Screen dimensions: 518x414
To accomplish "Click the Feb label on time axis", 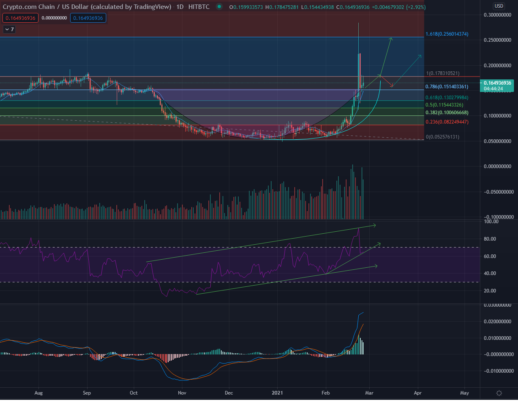I will point(325,393).
